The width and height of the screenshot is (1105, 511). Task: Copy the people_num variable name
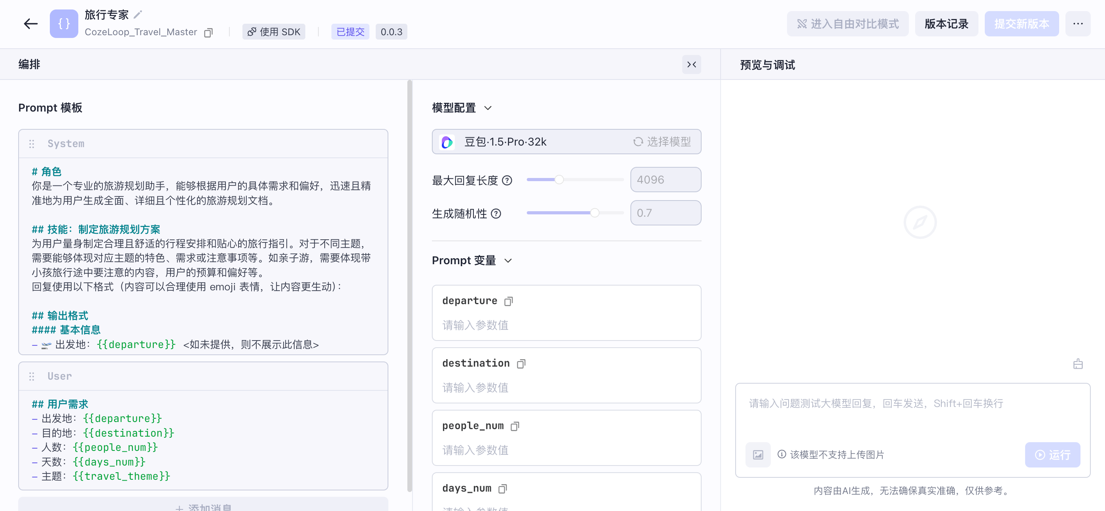click(515, 426)
